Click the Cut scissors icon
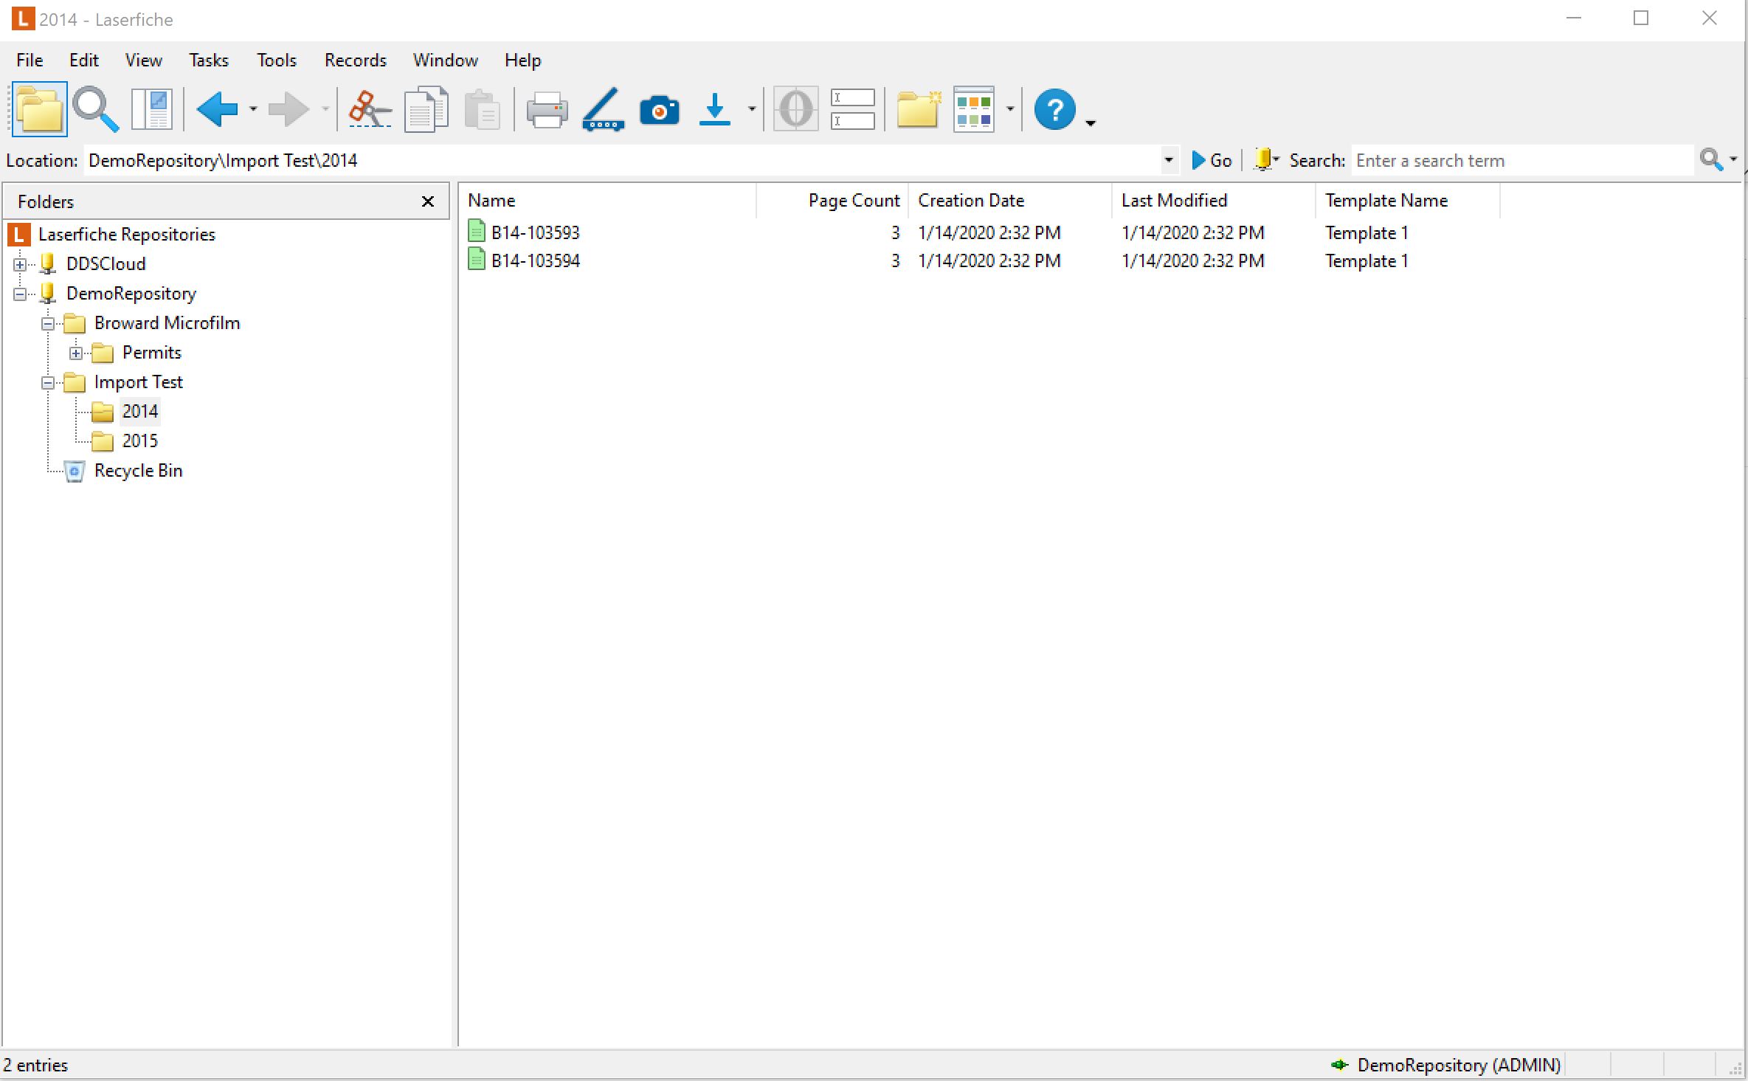Image resolution: width=1748 pixels, height=1081 pixels. click(370, 110)
